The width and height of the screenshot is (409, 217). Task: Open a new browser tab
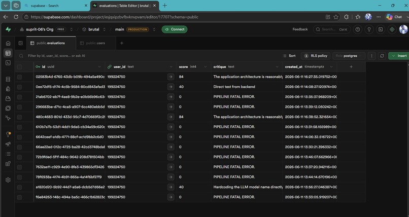tap(164, 6)
